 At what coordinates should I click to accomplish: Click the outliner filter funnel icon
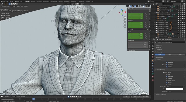click(x=181, y=4)
